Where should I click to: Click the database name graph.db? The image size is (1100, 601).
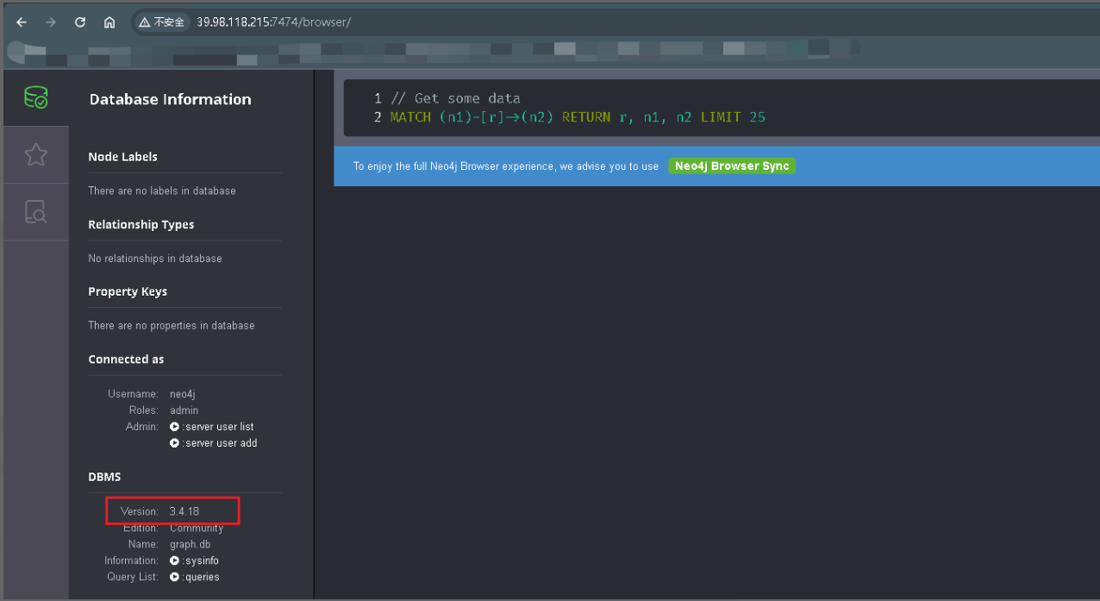[x=191, y=544]
